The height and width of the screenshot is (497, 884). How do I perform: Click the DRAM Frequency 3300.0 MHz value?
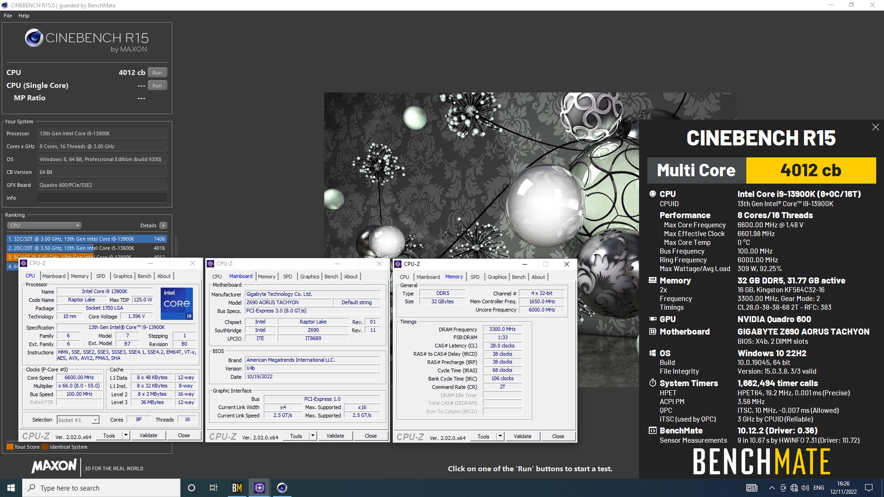coord(502,329)
